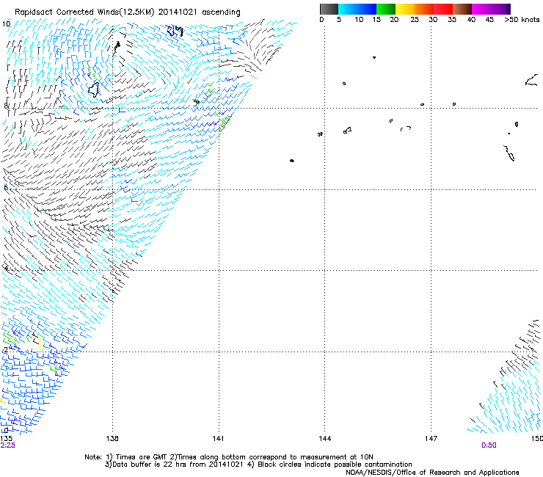This screenshot has width=543, height=477.
Task: Click the purple '0:50' pass time label
Action: pos(489,445)
